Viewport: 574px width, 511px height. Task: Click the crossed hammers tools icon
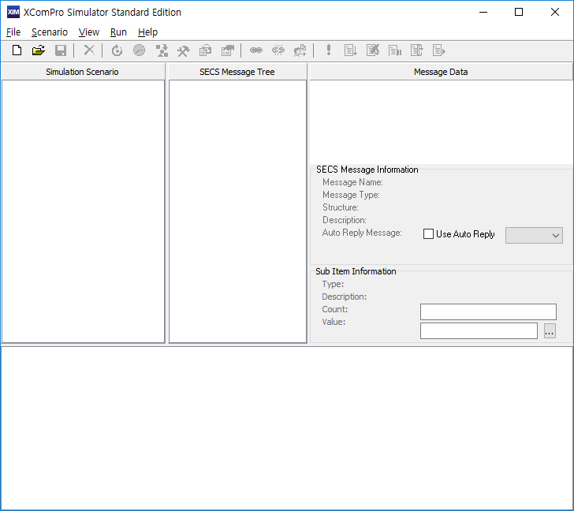click(x=184, y=50)
